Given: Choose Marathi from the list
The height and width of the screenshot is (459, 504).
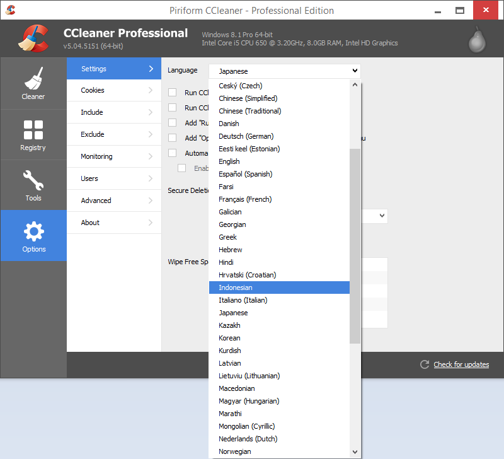Looking at the screenshot, I should [279, 414].
